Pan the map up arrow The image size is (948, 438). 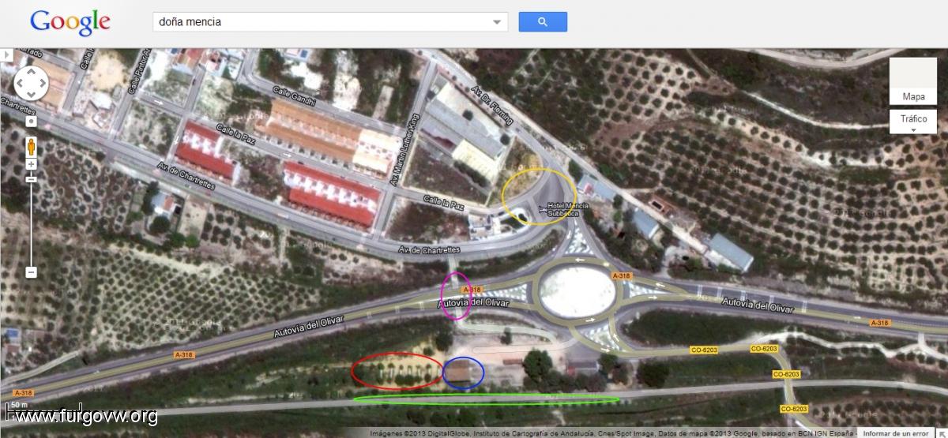[32, 71]
